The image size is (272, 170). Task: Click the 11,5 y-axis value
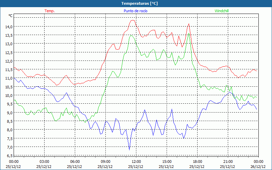9,70
